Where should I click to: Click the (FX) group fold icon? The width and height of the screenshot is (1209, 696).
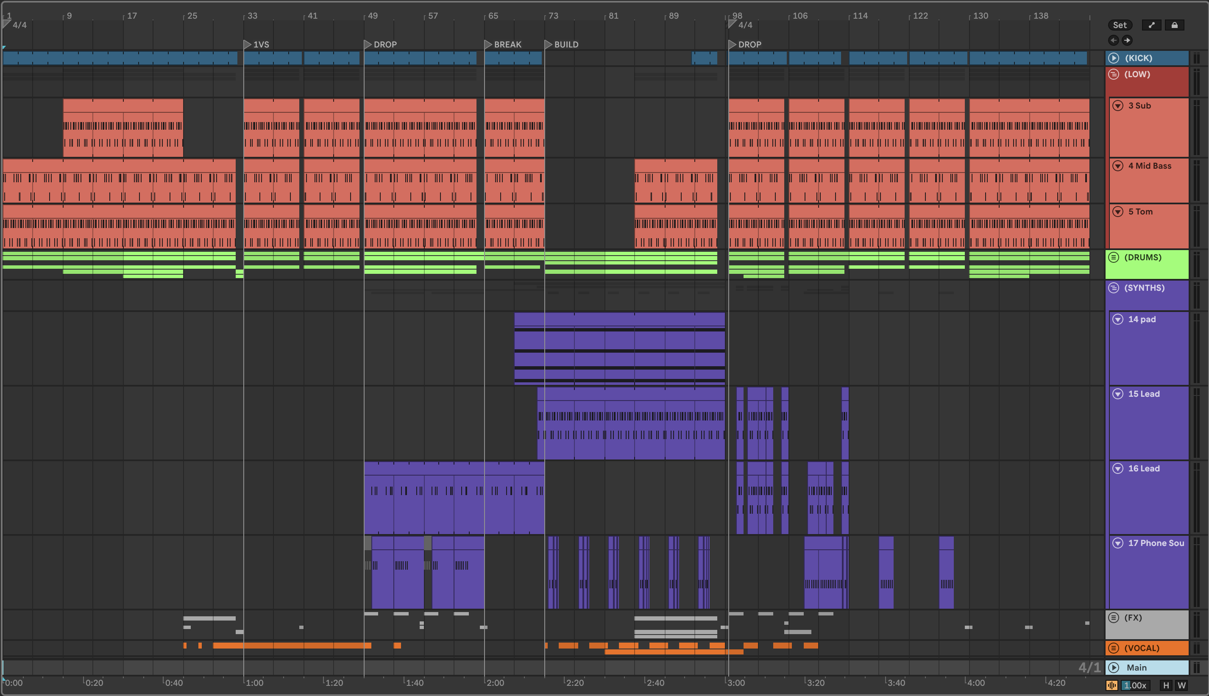(x=1113, y=618)
